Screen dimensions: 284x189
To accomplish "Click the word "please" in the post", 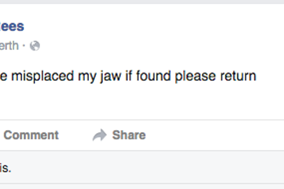I will (195, 76).
